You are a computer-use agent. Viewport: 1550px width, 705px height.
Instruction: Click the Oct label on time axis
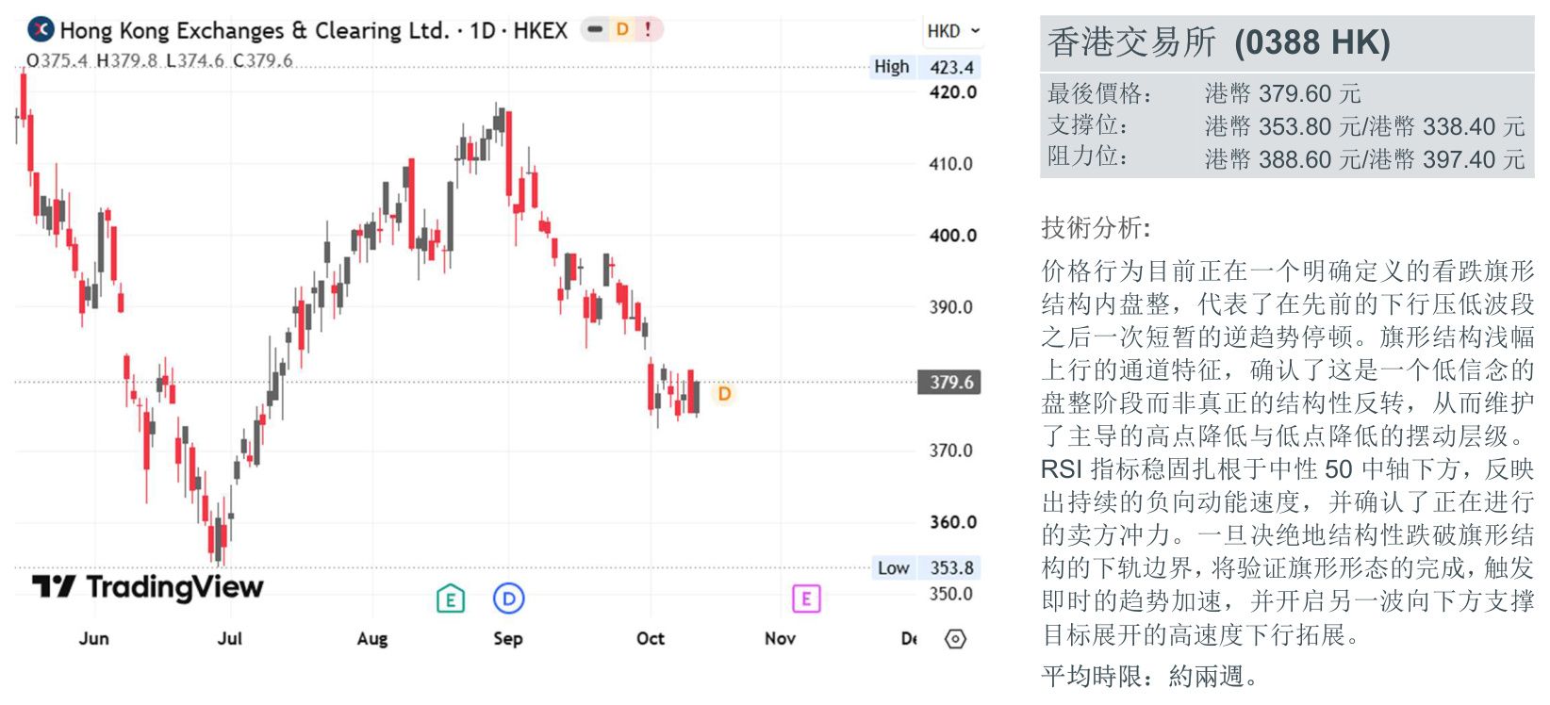pos(651,638)
